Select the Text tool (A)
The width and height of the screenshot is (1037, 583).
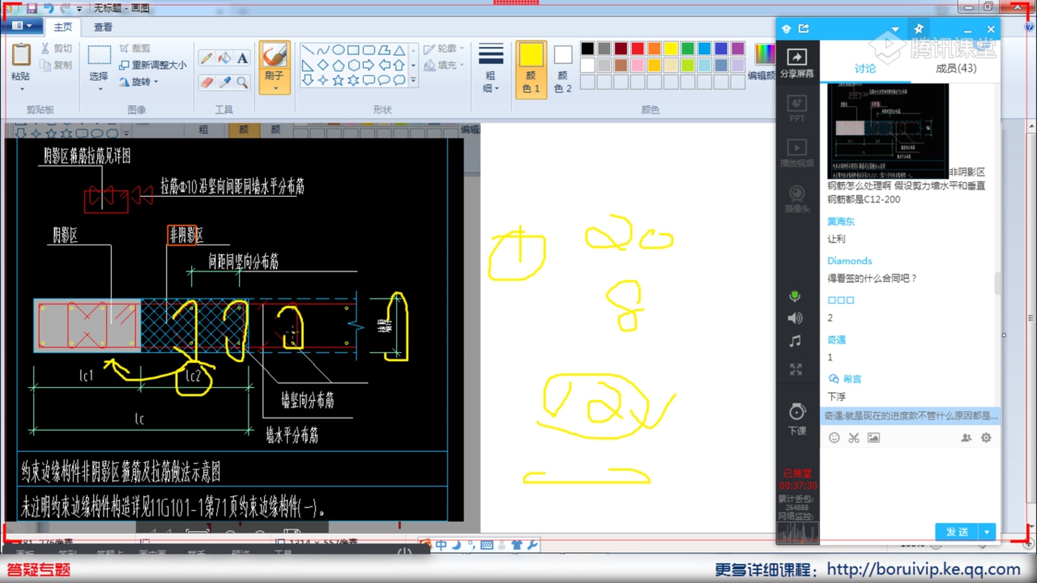coord(242,58)
